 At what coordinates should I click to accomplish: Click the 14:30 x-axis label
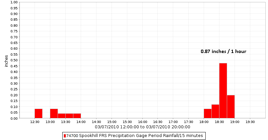tap(96, 122)
